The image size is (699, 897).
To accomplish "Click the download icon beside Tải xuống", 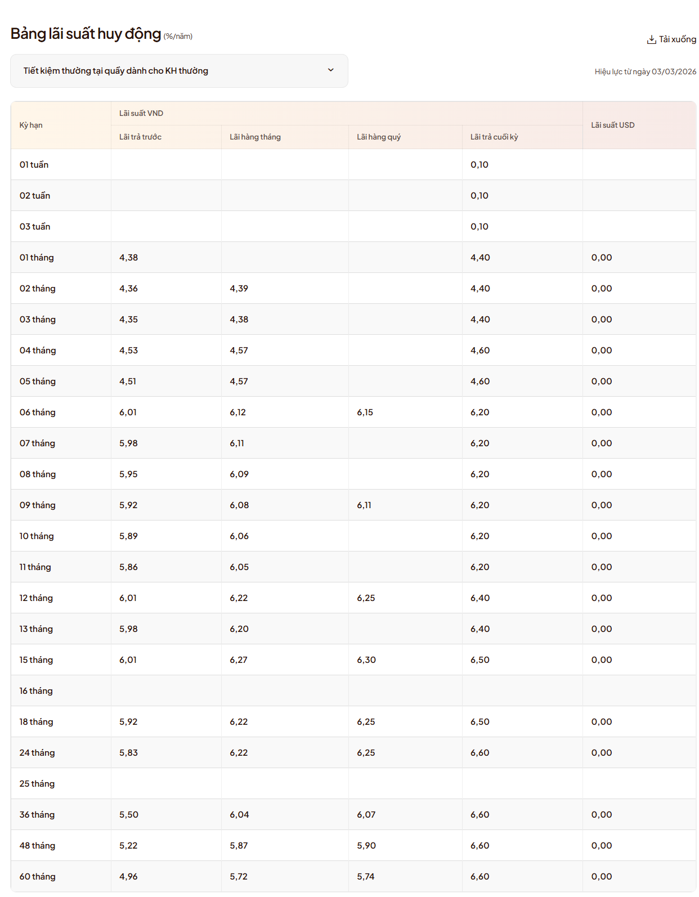I will click(651, 39).
